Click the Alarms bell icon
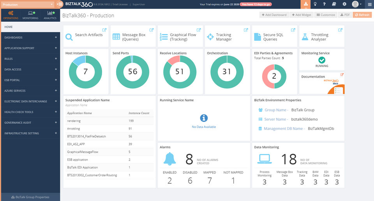 click(x=169, y=159)
